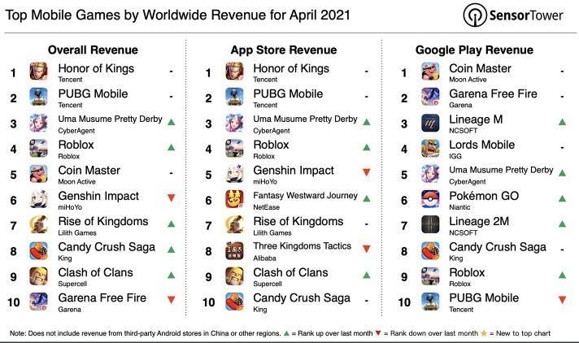Screen dimensions: 579x343
Task: Select the App Store Revenue column heading
Action: click(x=288, y=50)
